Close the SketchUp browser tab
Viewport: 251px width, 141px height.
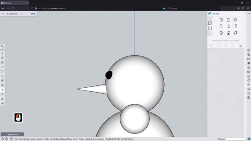coord(27,3)
